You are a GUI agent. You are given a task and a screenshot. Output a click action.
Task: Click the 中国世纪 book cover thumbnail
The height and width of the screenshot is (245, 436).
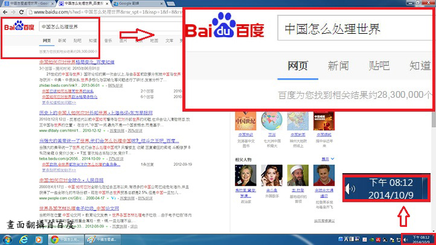(246, 121)
